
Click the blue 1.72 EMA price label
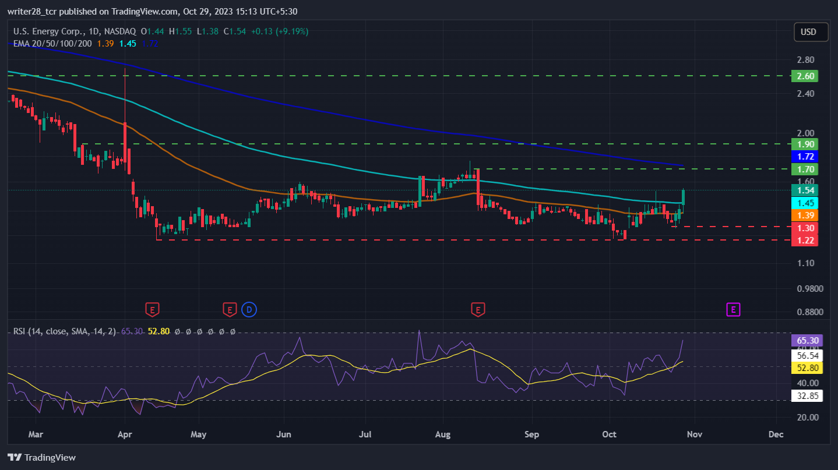point(805,157)
